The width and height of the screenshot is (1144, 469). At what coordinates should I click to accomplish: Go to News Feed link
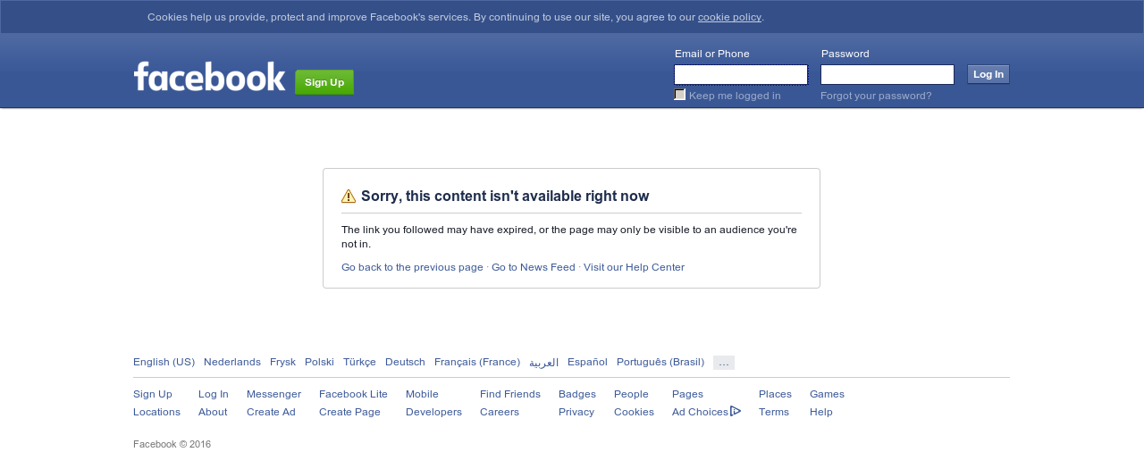(x=534, y=267)
